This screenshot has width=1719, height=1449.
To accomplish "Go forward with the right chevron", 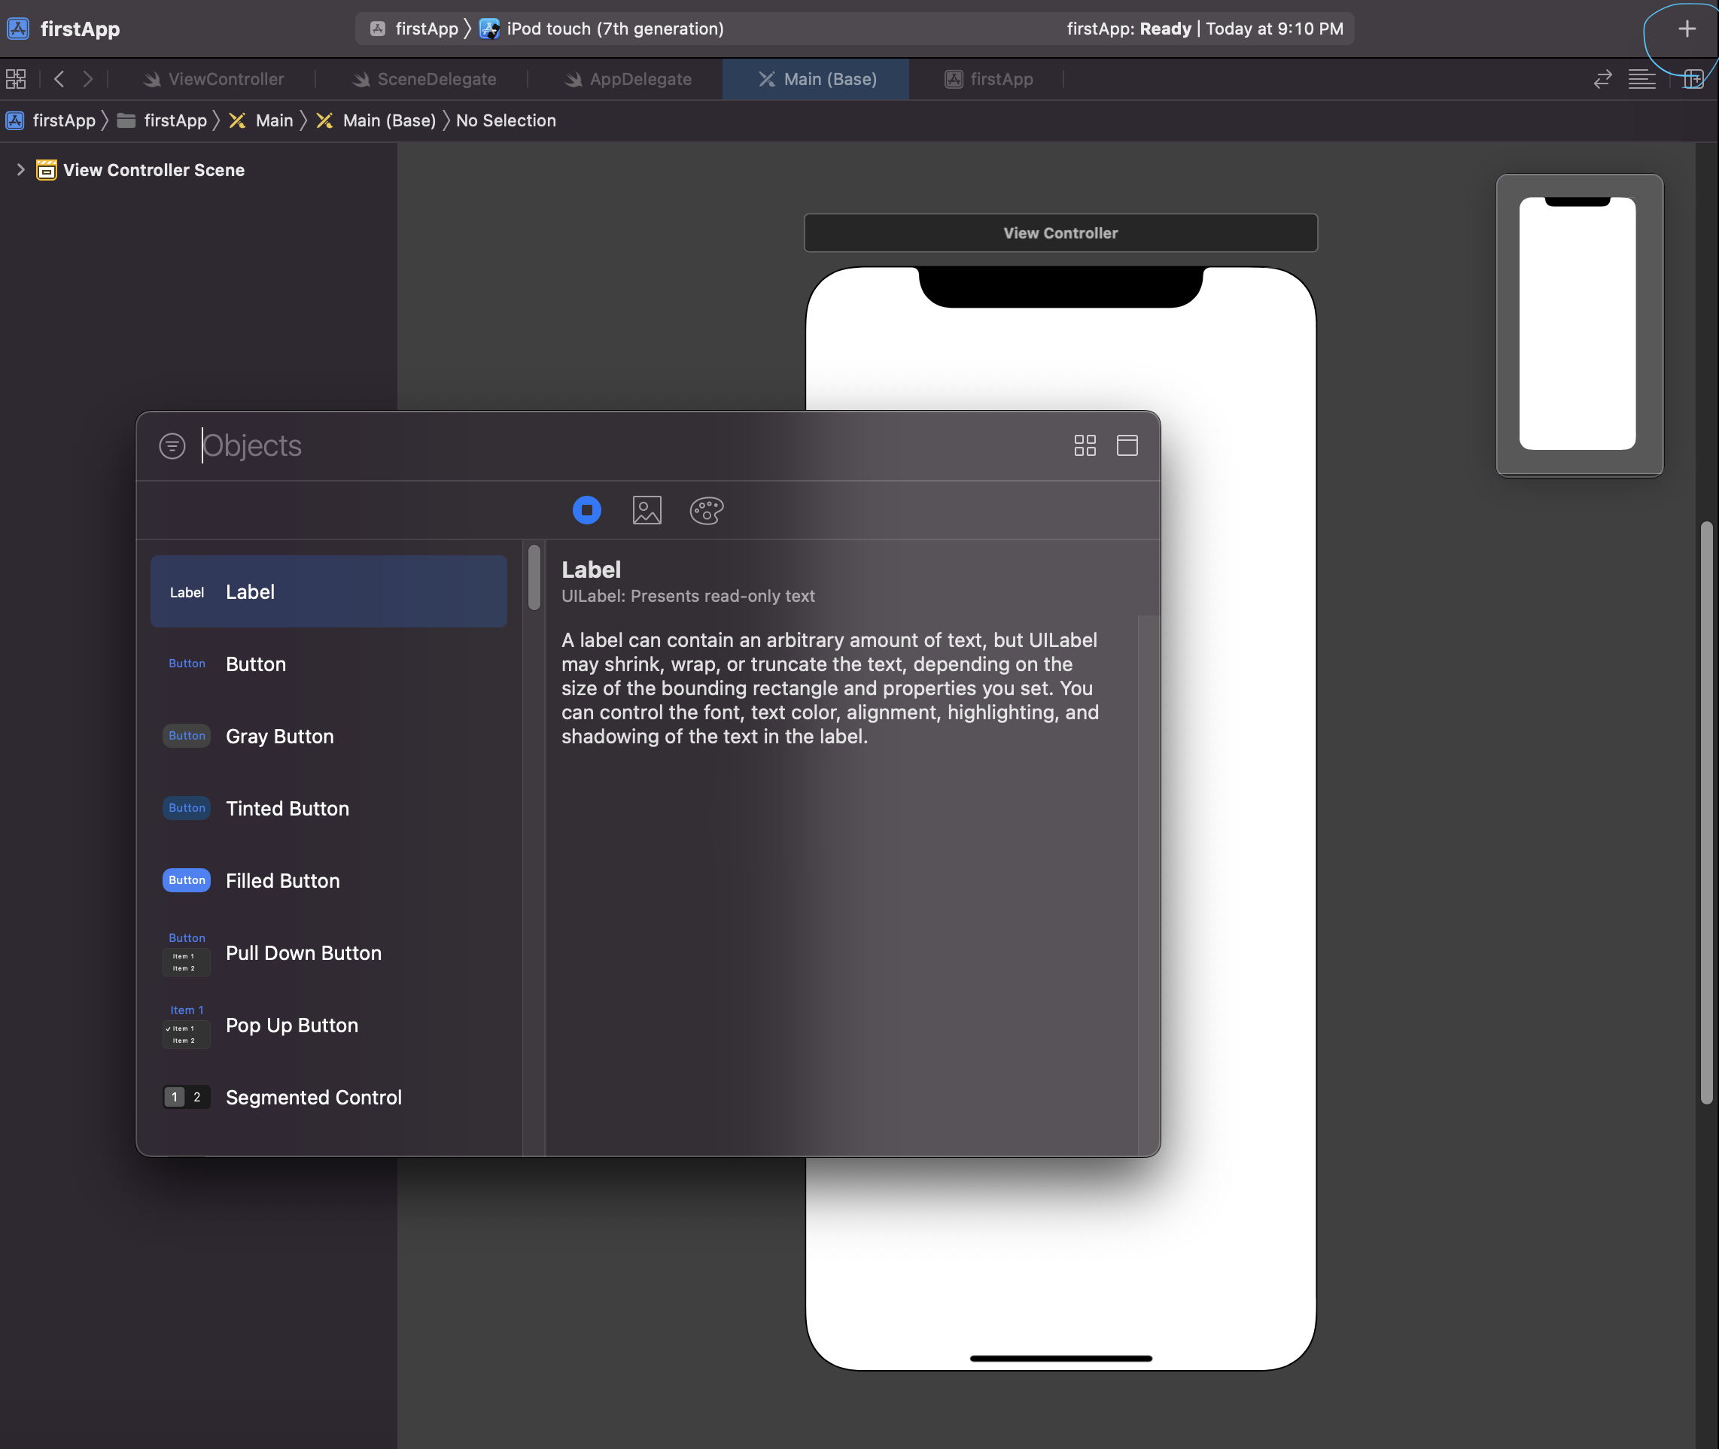I will point(88,79).
